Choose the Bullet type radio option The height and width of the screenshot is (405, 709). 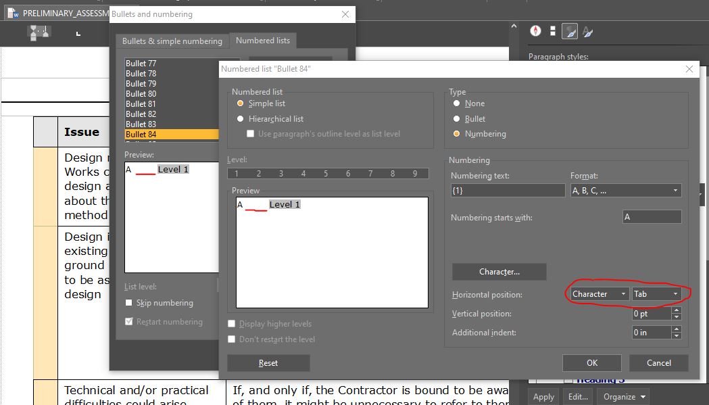(457, 118)
